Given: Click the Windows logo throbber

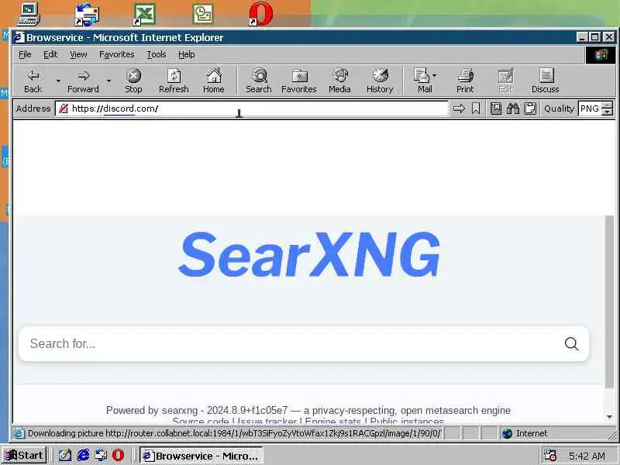Looking at the screenshot, I should [x=601, y=54].
